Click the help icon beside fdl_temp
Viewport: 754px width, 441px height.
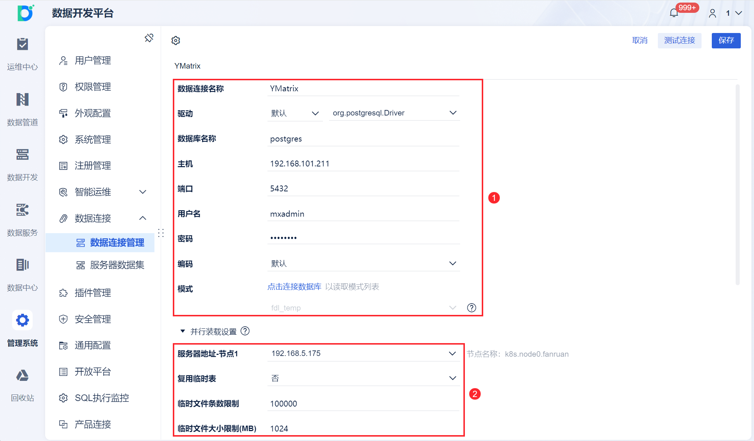click(x=471, y=308)
